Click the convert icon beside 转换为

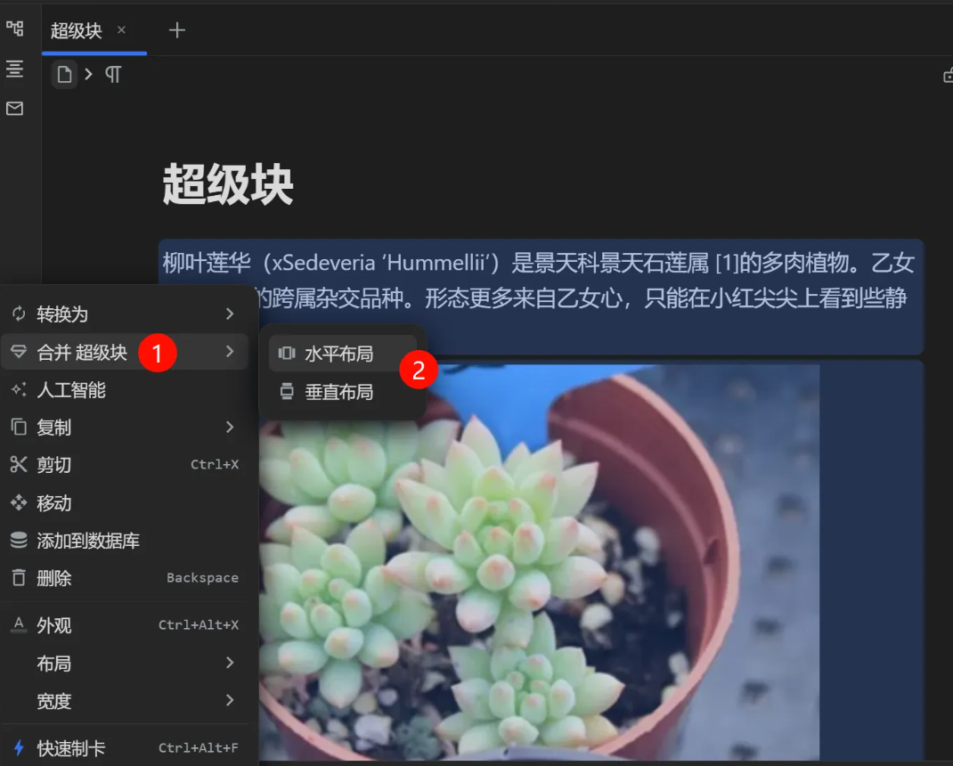(19, 314)
